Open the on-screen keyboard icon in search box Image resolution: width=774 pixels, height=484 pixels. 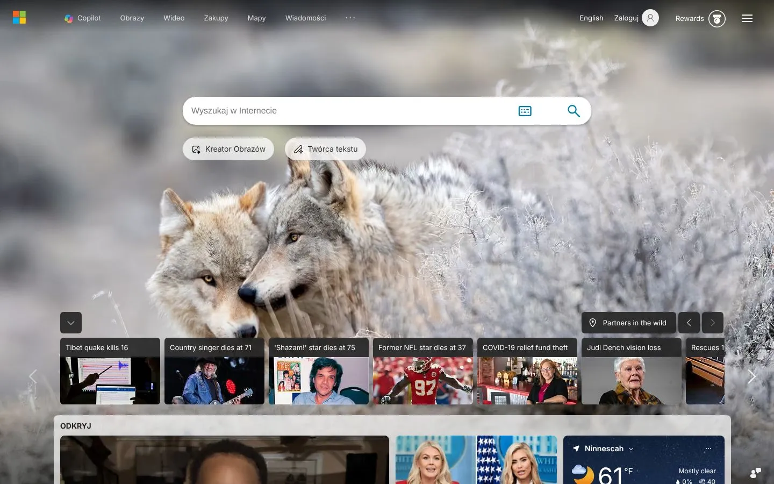point(525,111)
